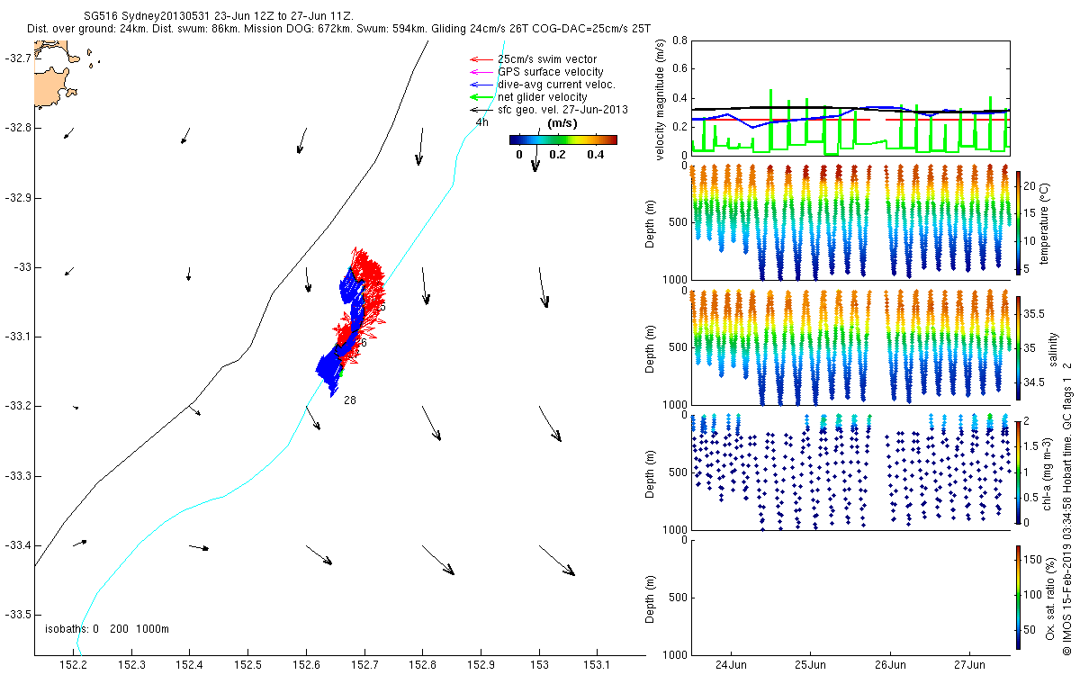Select legend text 'sfc geo. vel. 27-Jun-2013'
The image size is (1080, 675).
point(562,110)
